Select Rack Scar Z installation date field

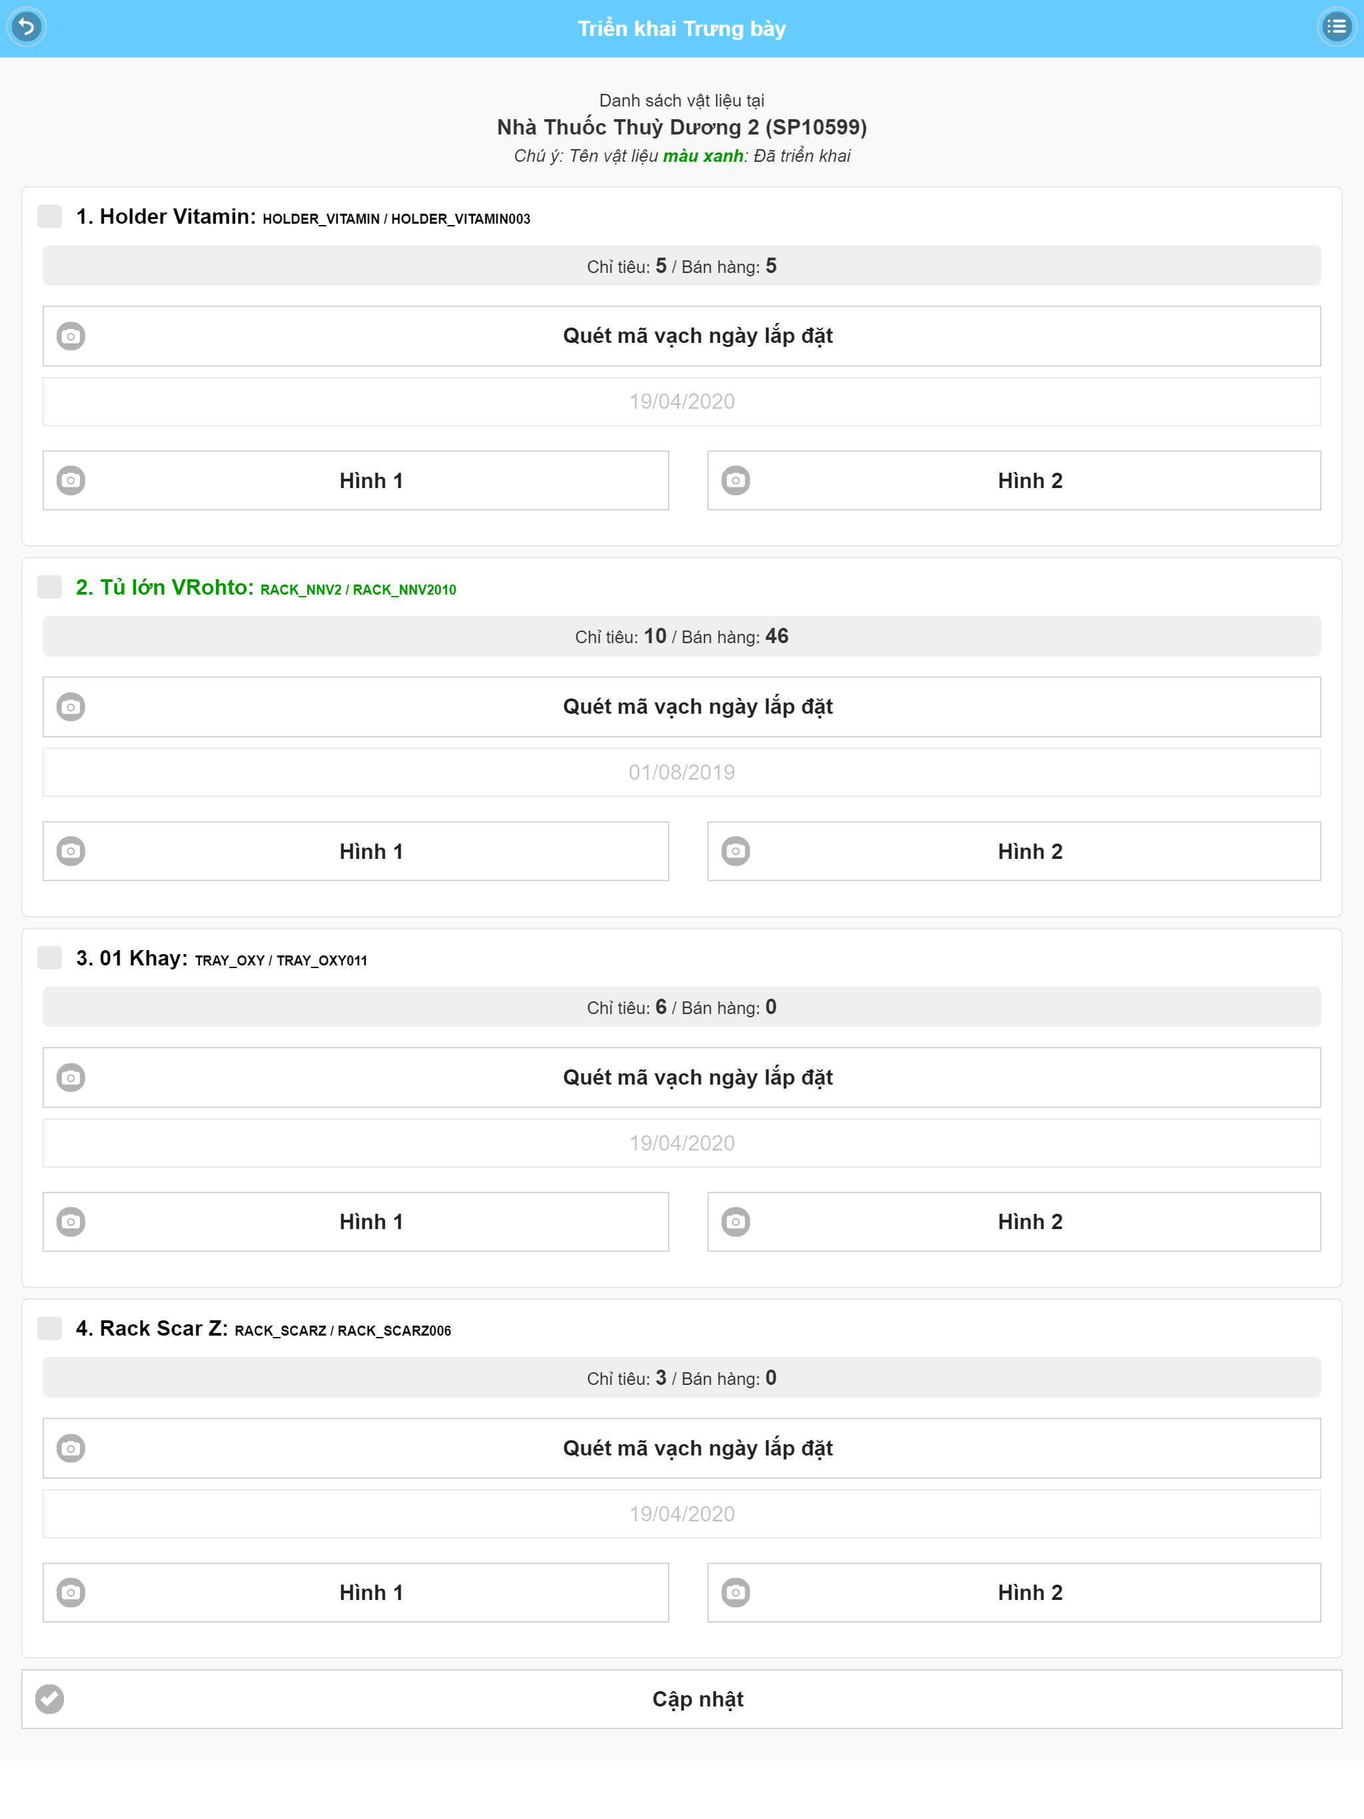(681, 1514)
